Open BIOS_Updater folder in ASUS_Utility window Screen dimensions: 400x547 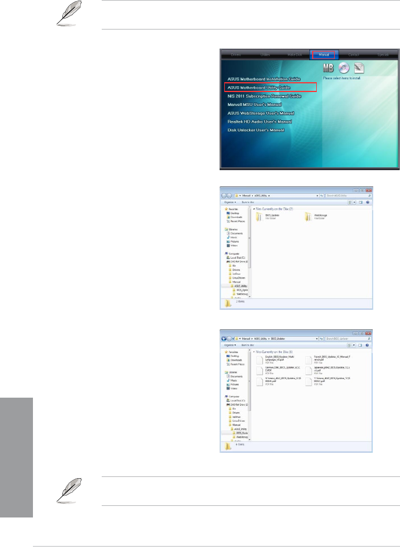coord(268,216)
